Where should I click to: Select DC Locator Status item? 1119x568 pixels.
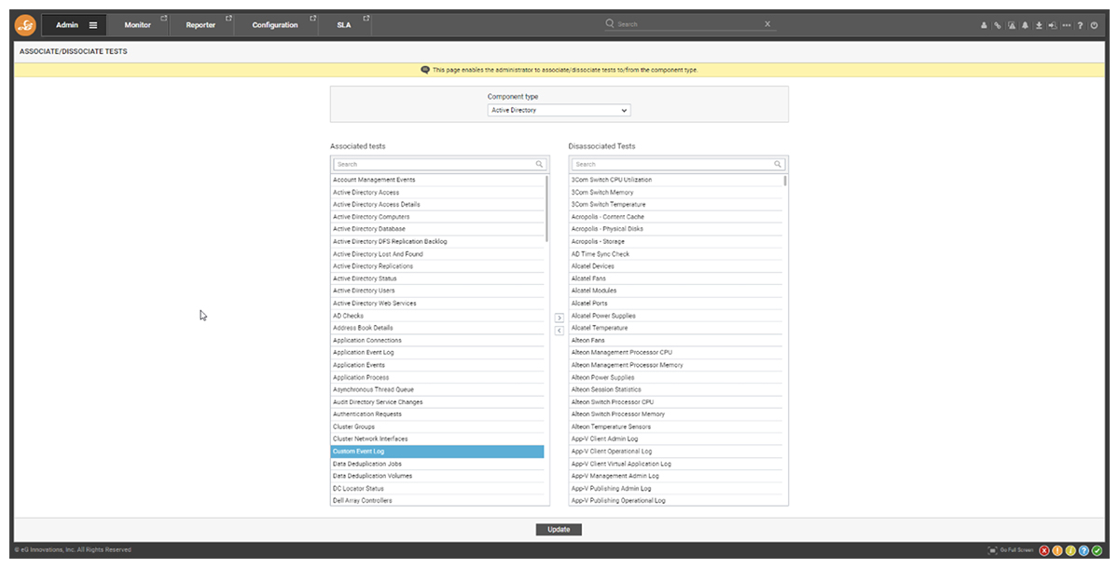[x=437, y=488]
